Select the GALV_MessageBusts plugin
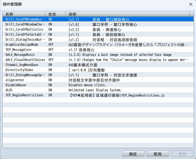 [98, 55]
